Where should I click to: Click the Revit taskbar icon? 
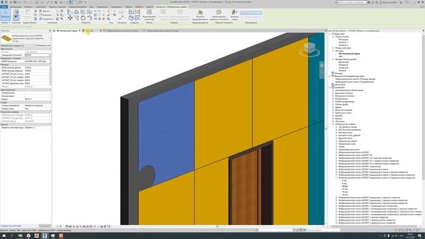click(x=44, y=236)
